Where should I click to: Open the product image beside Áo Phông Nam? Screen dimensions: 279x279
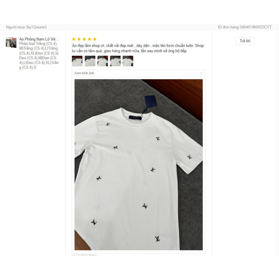[x=11, y=42]
